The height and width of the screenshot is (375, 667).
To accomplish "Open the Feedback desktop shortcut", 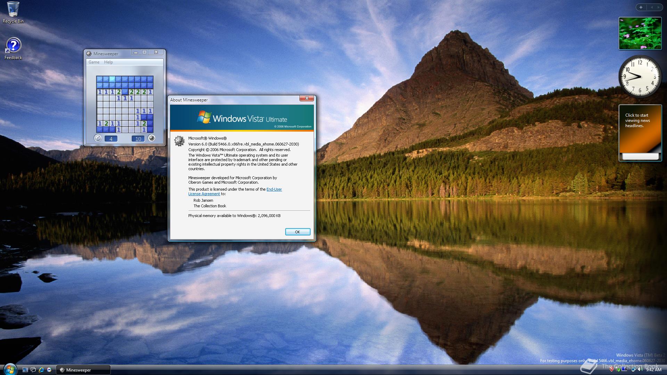I will point(13,45).
